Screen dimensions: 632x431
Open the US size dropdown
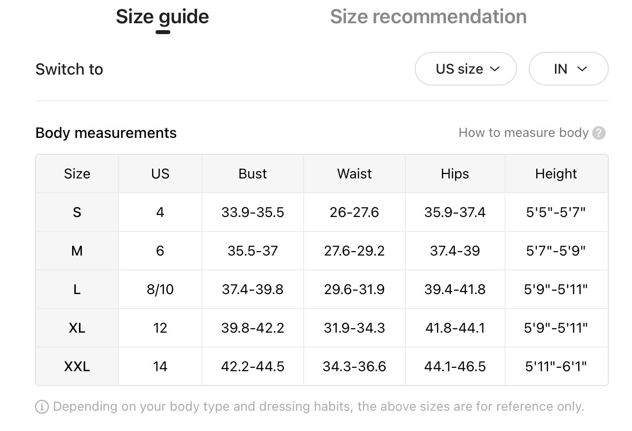pyautogui.click(x=466, y=69)
